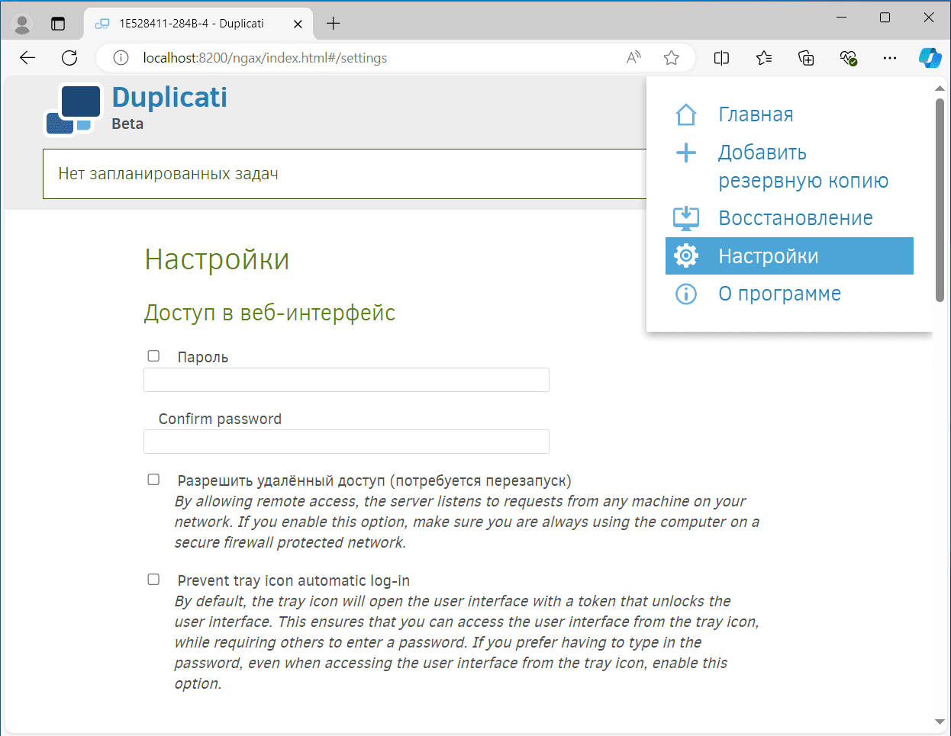
Task: Open browser essentials heart icon
Action: [848, 58]
